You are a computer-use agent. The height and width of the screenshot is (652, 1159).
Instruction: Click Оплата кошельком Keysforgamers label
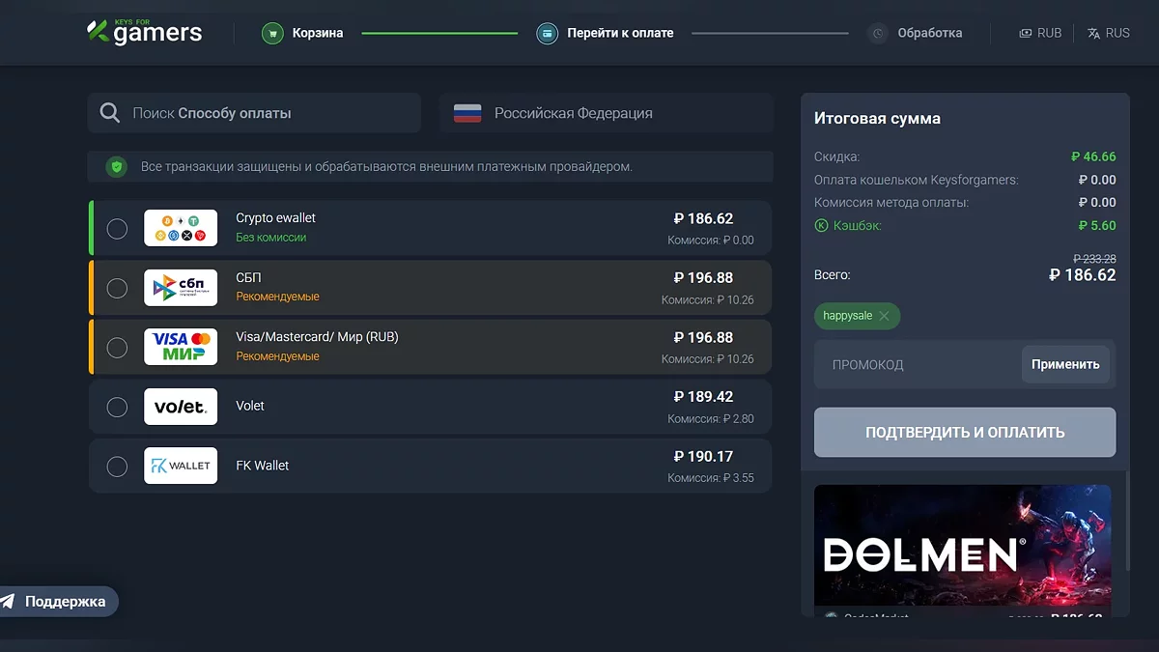[x=916, y=180]
